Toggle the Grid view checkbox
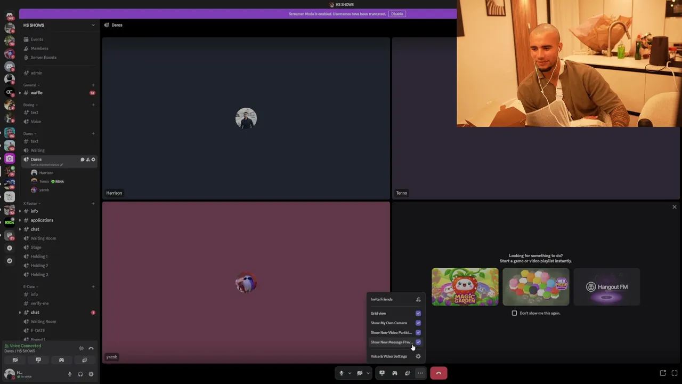 tap(418, 314)
